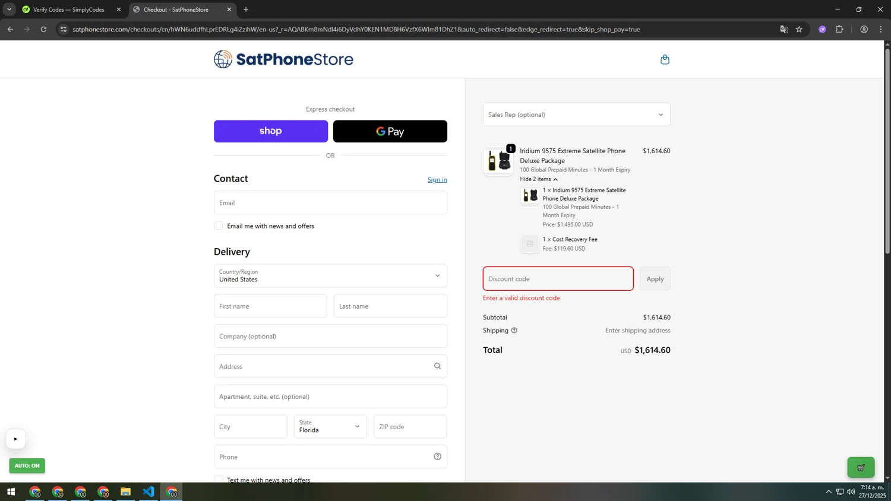891x501 pixels.
Task: Click the Iridium 9575 product thumbnail
Action: [498, 161]
